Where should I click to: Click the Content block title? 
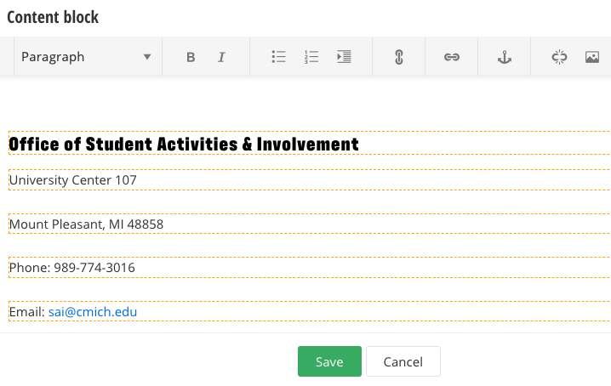(53, 17)
